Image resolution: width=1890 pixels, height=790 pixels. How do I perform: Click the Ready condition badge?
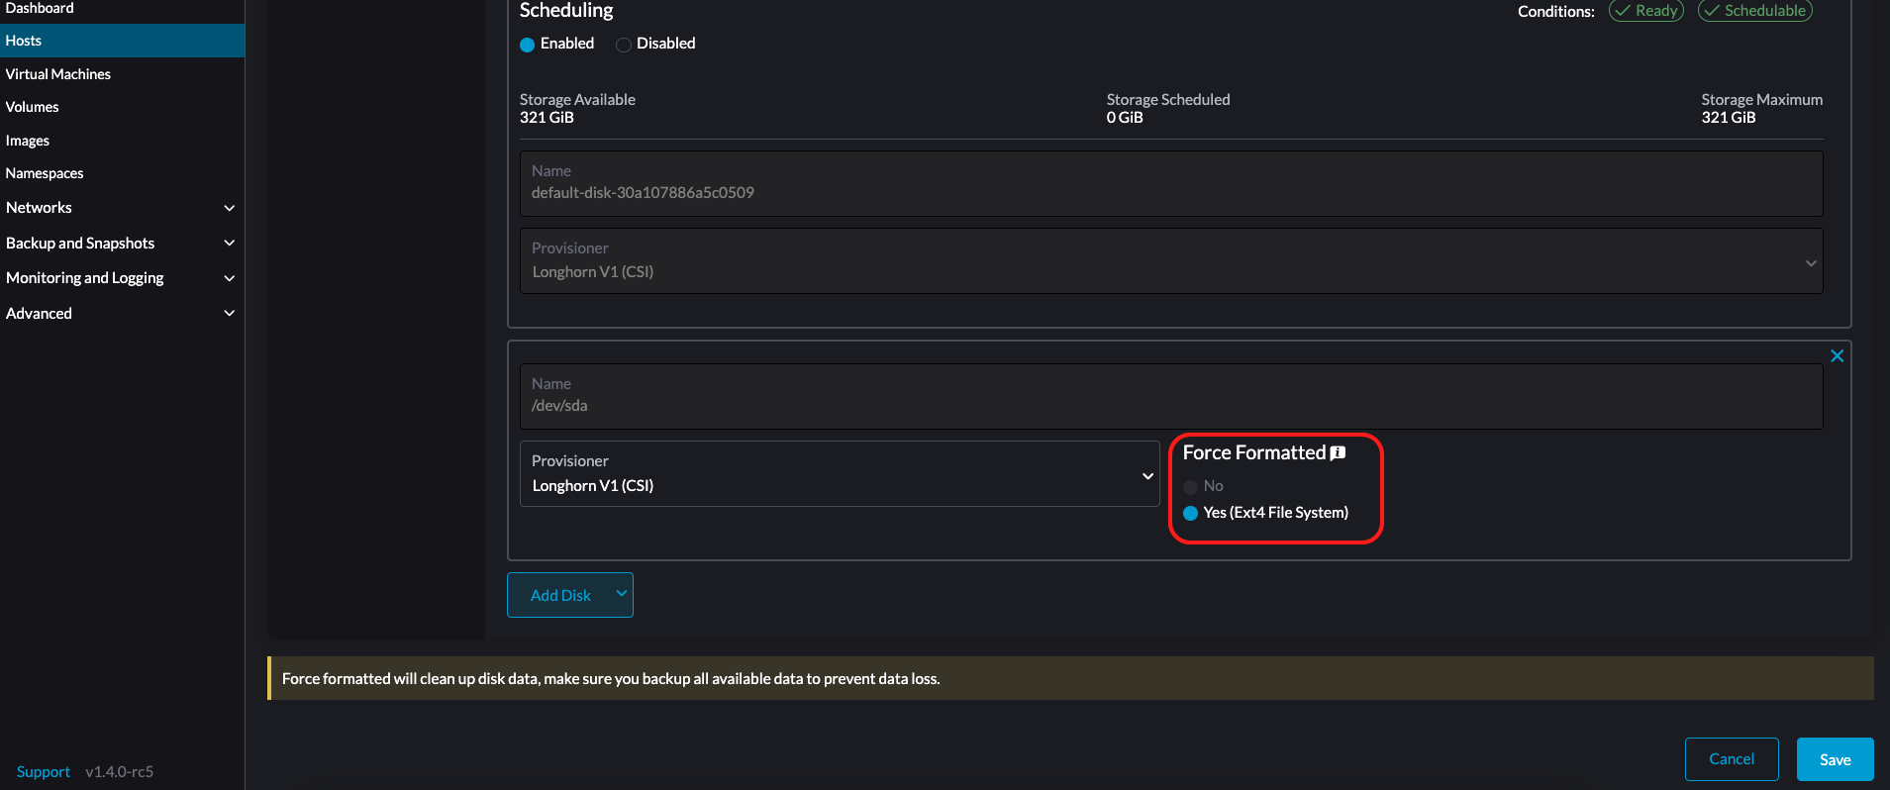(1645, 11)
